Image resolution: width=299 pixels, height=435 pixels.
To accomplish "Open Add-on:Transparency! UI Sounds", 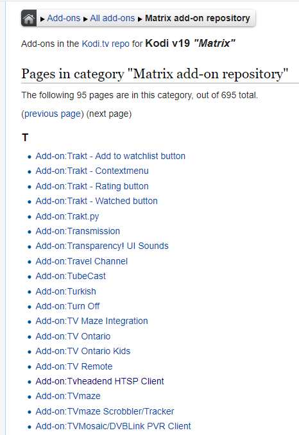I will (x=102, y=246).
